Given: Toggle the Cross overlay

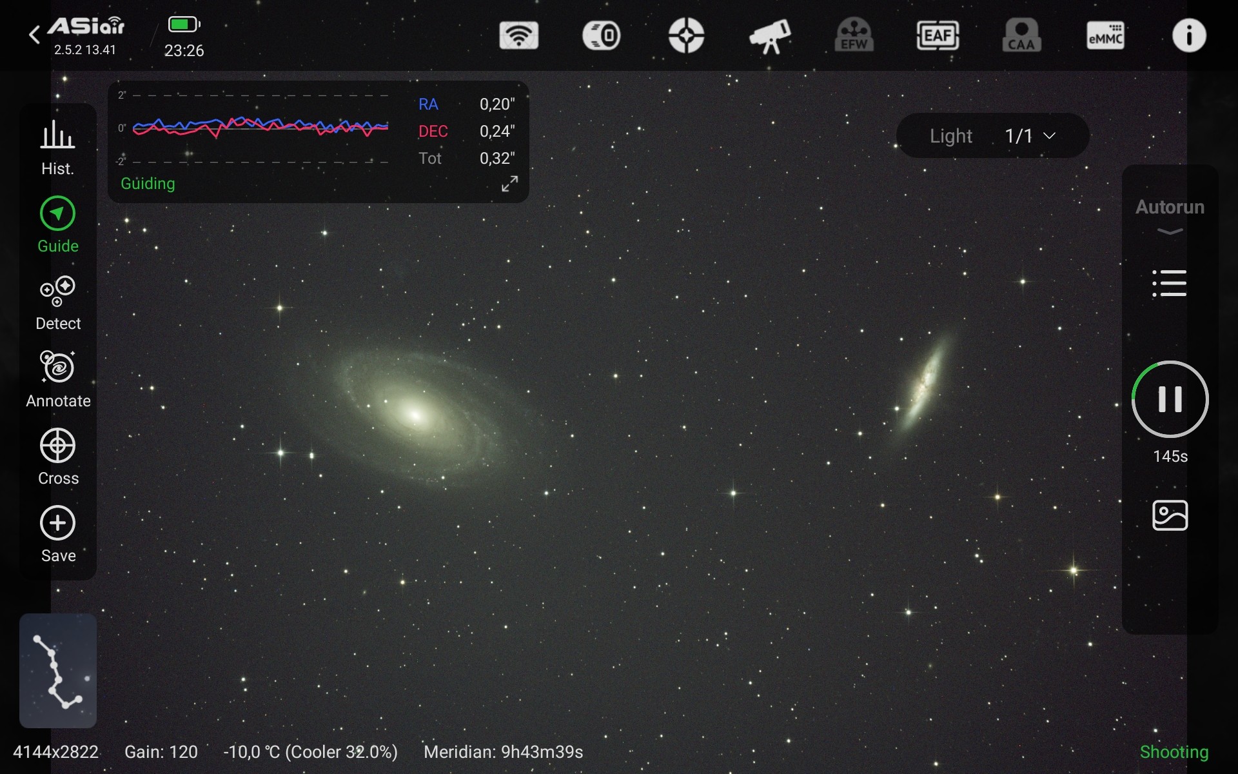Looking at the screenshot, I should click(58, 457).
